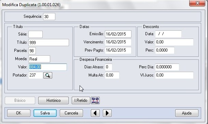Click the Portador label text

[x=20, y=75]
